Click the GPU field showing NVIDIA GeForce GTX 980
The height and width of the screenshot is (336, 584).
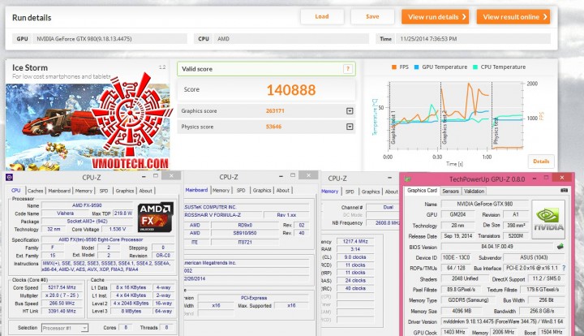tap(109, 39)
